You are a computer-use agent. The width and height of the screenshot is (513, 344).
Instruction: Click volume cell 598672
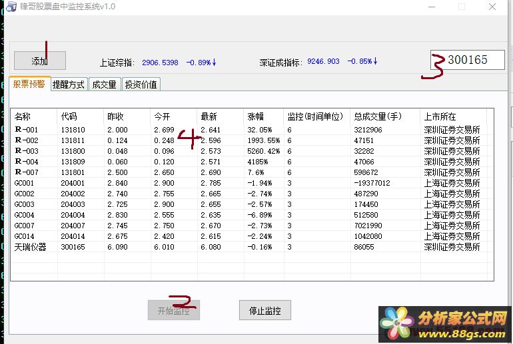click(x=366, y=172)
